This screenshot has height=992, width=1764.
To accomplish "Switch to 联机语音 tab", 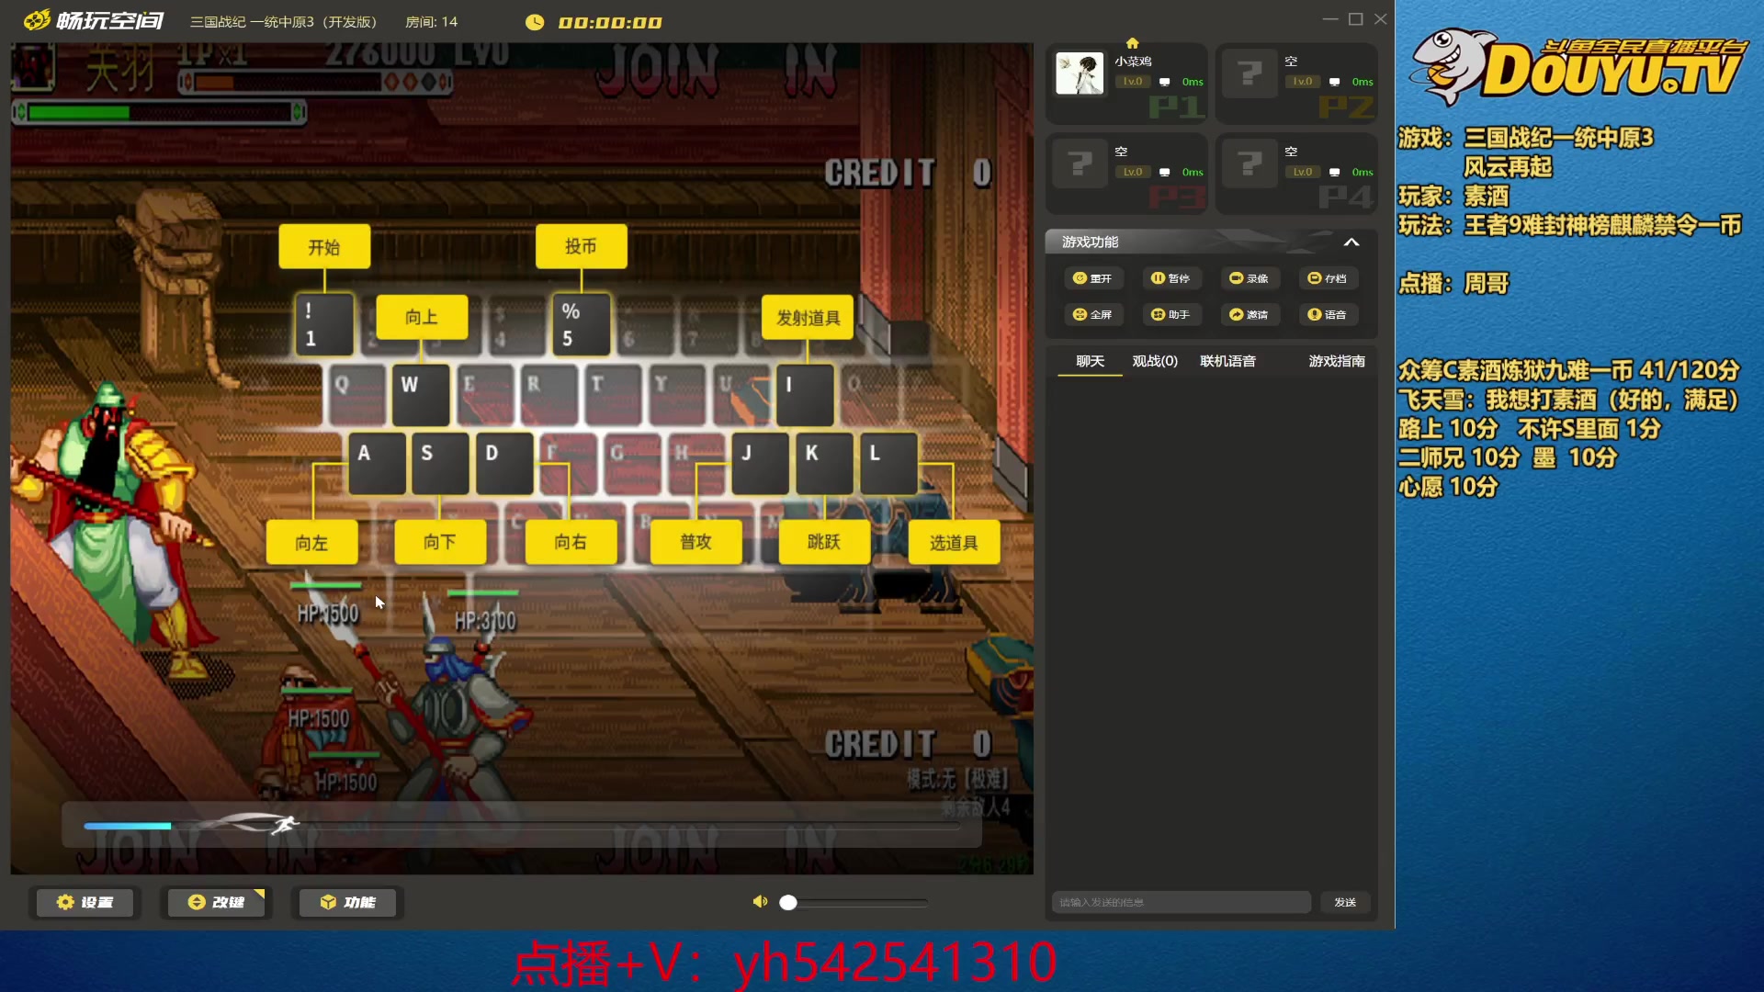I will click(1227, 361).
